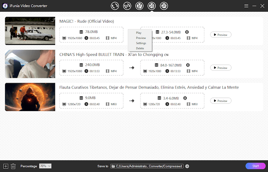Click the second circular disc-rip icon in top toolbar
Viewport: 268px width, 172px height.
[x=127, y=6]
